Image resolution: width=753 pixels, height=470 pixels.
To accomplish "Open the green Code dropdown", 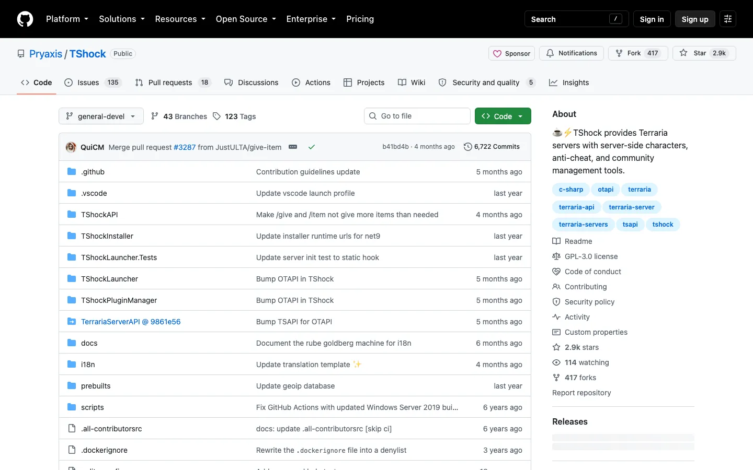I will 503,116.
